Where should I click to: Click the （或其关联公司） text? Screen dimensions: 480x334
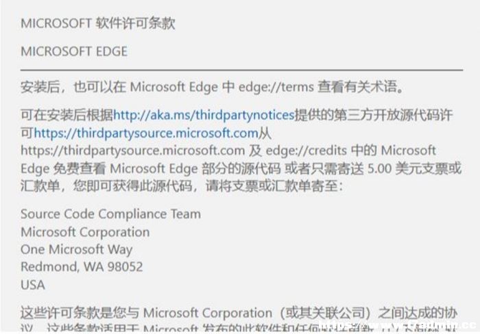326,313
